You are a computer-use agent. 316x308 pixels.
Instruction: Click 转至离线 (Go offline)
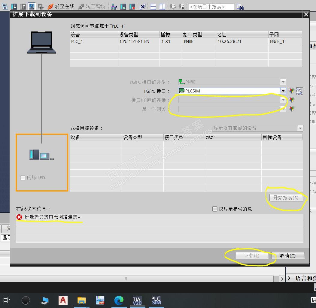click(92, 6)
